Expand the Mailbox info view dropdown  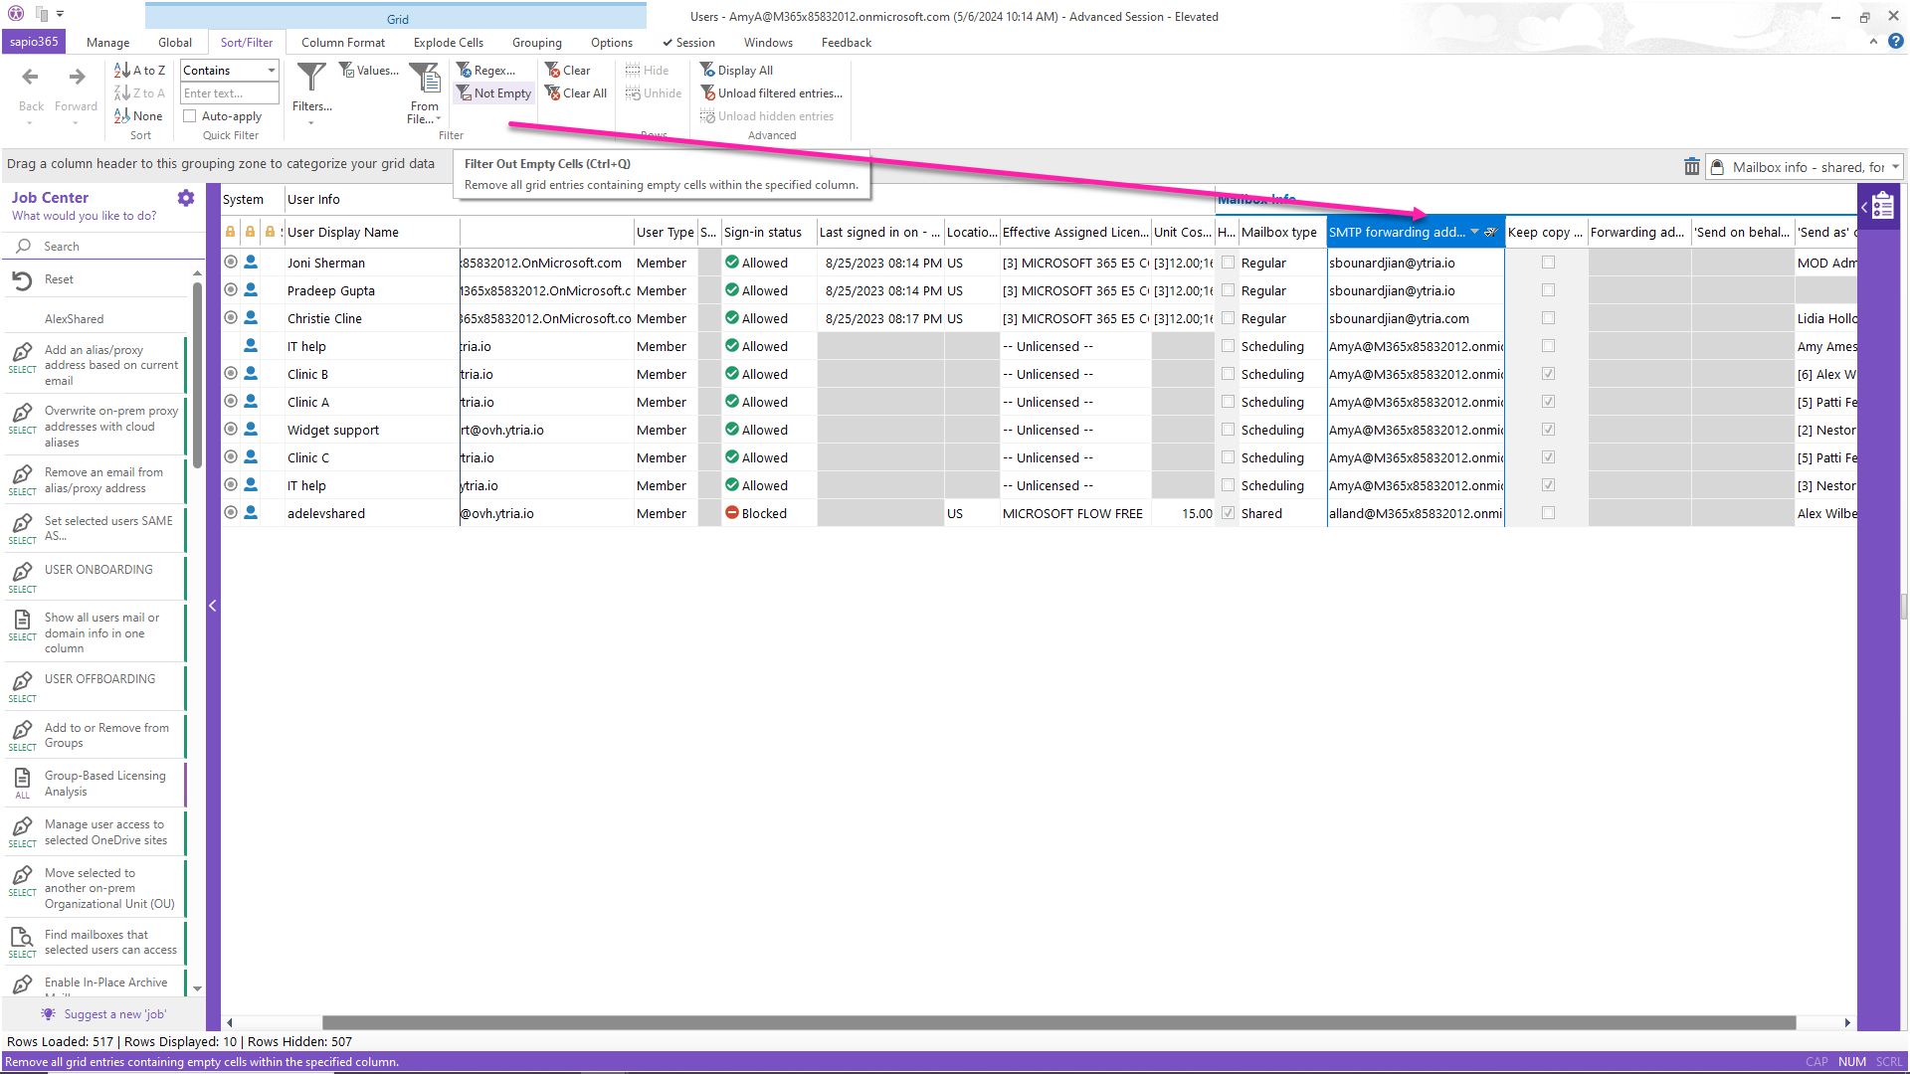tap(1895, 167)
